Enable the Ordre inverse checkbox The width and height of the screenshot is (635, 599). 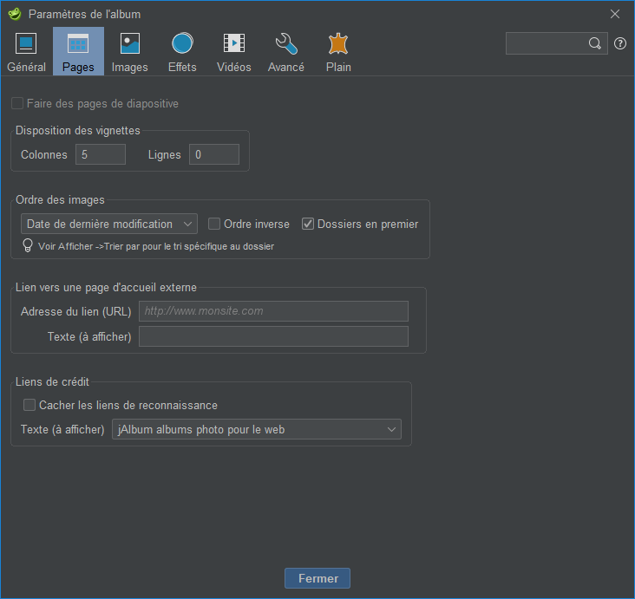[214, 224]
